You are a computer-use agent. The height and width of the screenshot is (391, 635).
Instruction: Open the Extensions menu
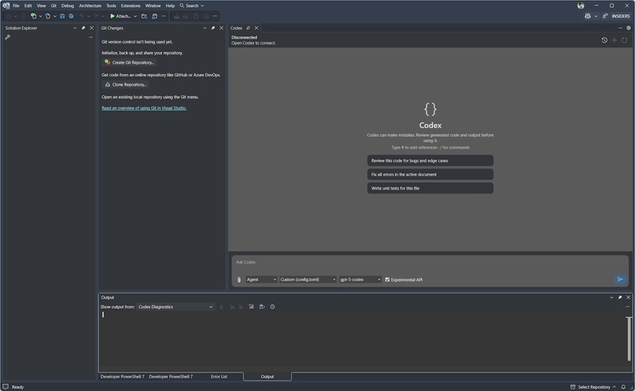pos(131,6)
